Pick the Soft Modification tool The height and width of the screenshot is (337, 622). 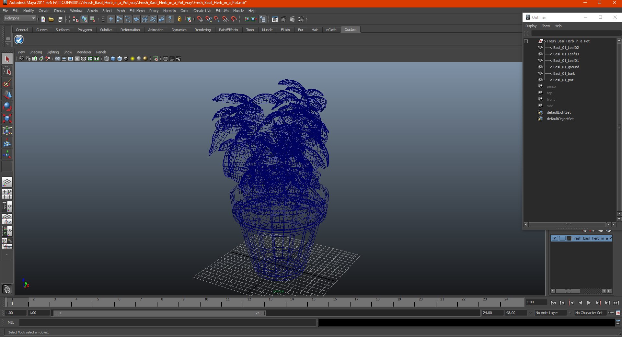point(7,142)
